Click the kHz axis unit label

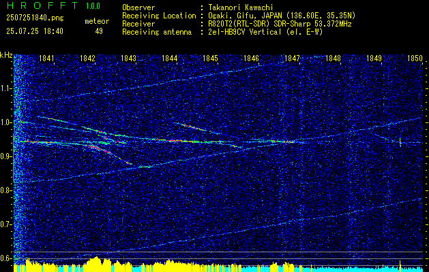coord(6,56)
